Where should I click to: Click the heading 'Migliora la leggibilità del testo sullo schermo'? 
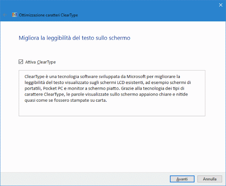point(75,38)
